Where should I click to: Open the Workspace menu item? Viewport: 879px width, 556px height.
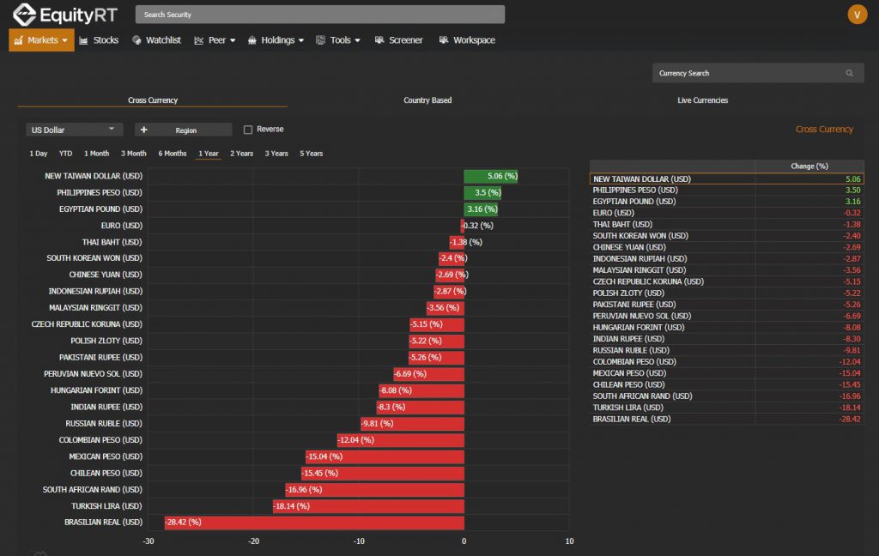point(468,40)
